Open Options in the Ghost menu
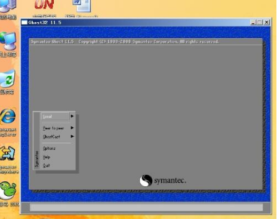The image size is (277, 219). pyautogui.click(x=49, y=149)
